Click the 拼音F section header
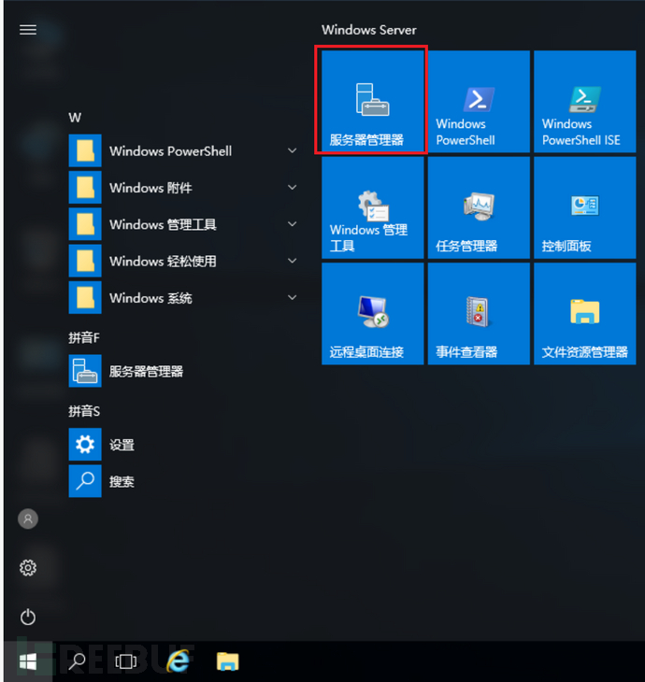645x682 pixels. [84, 337]
